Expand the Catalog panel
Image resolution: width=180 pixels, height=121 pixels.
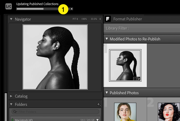pyautogui.click(x=11, y=96)
